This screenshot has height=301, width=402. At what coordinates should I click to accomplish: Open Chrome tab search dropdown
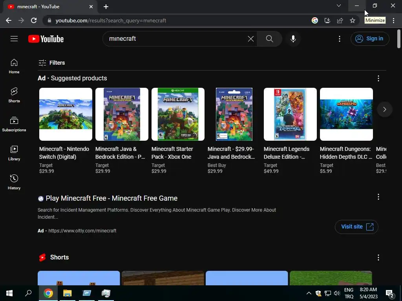339,5
